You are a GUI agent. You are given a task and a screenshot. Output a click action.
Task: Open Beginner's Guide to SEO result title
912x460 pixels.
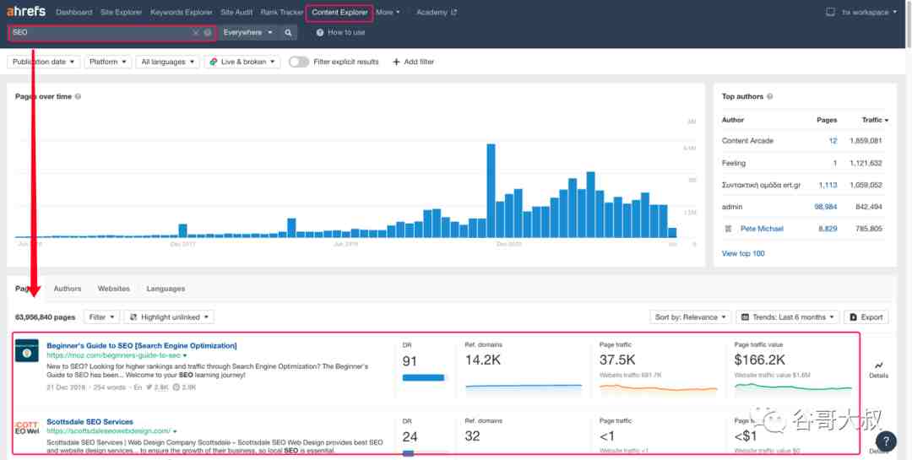(141, 345)
